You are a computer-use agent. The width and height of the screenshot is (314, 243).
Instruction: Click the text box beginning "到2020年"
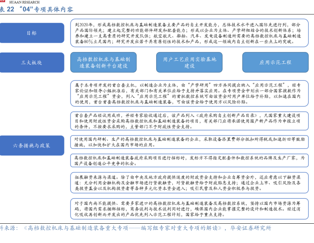(189, 33)
